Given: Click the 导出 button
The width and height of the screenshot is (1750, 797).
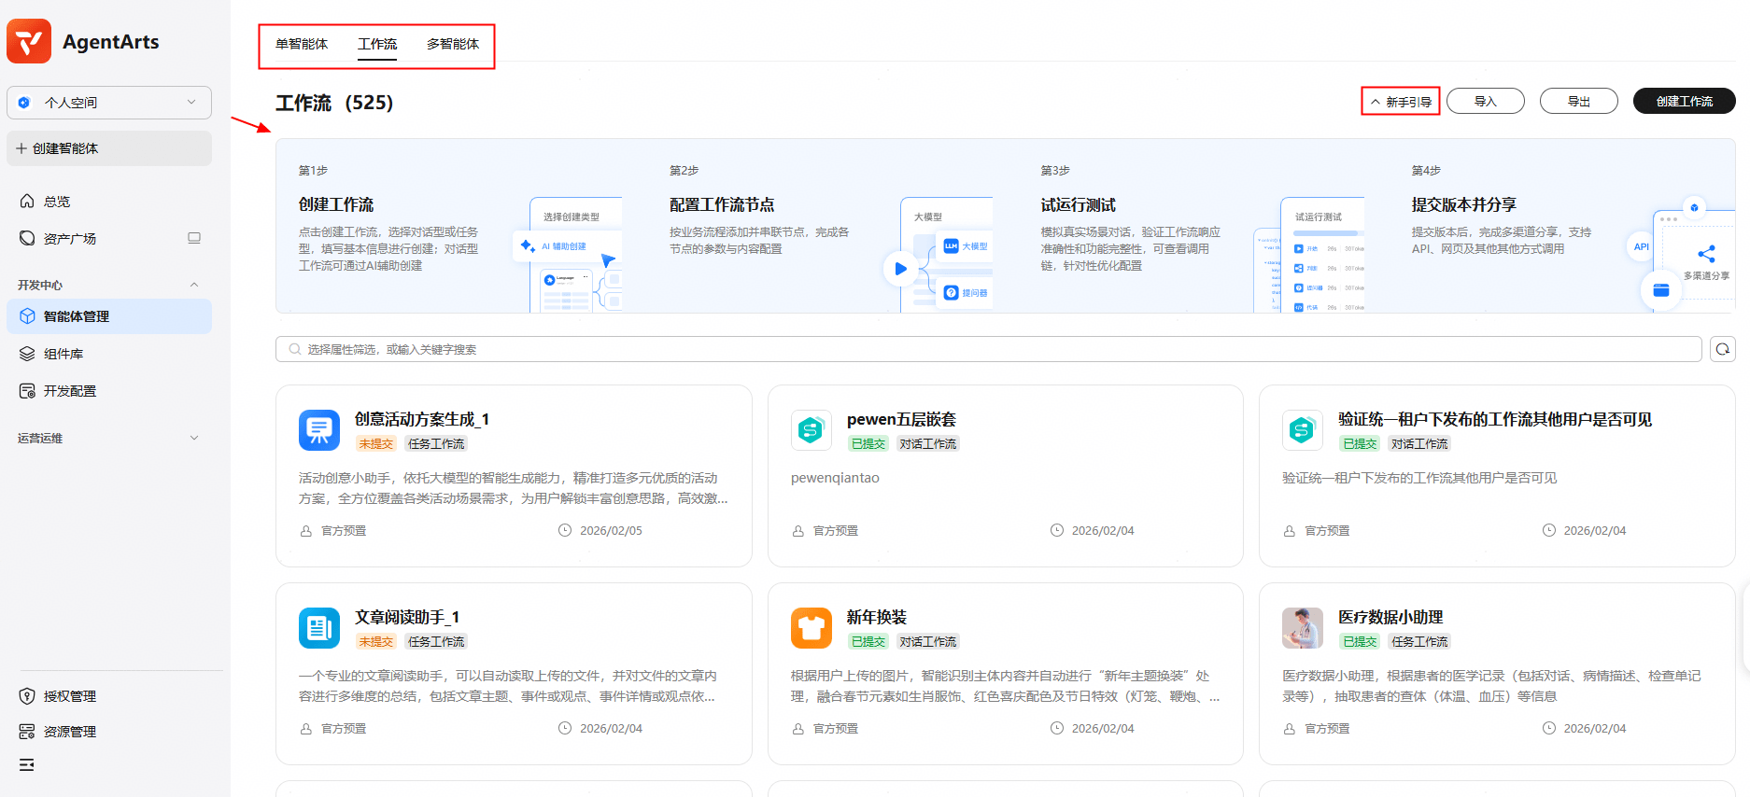Looking at the screenshot, I should [1579, 102].
